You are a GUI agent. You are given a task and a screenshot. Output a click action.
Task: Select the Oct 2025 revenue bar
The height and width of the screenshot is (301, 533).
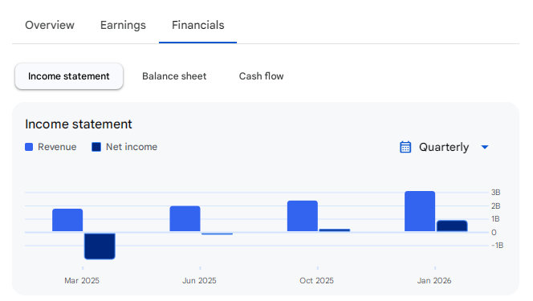coord(303,216)
